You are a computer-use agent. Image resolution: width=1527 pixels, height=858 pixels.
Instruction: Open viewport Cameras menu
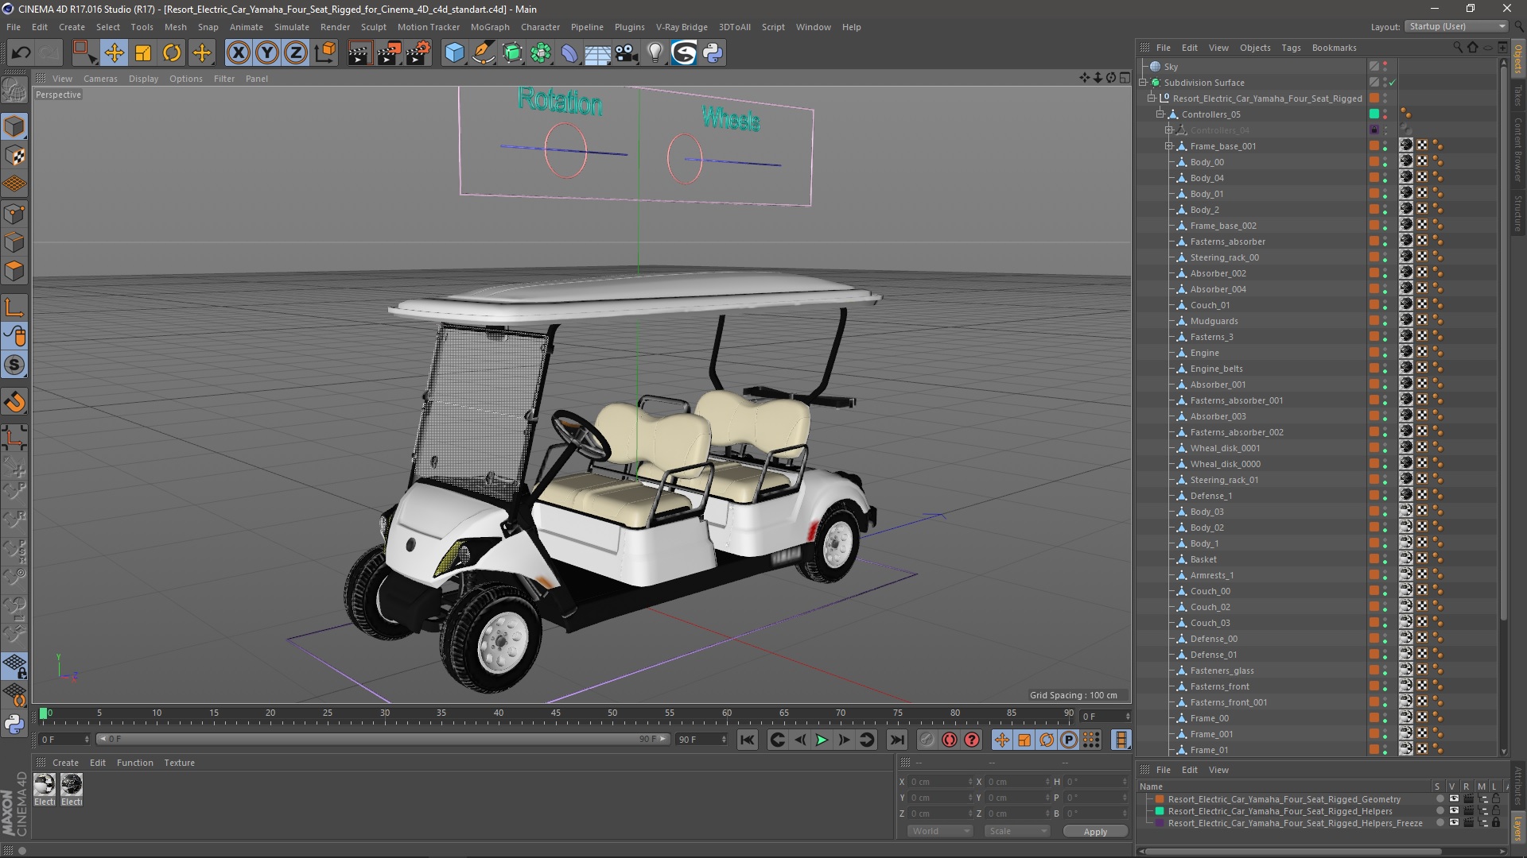coord(100,79)
